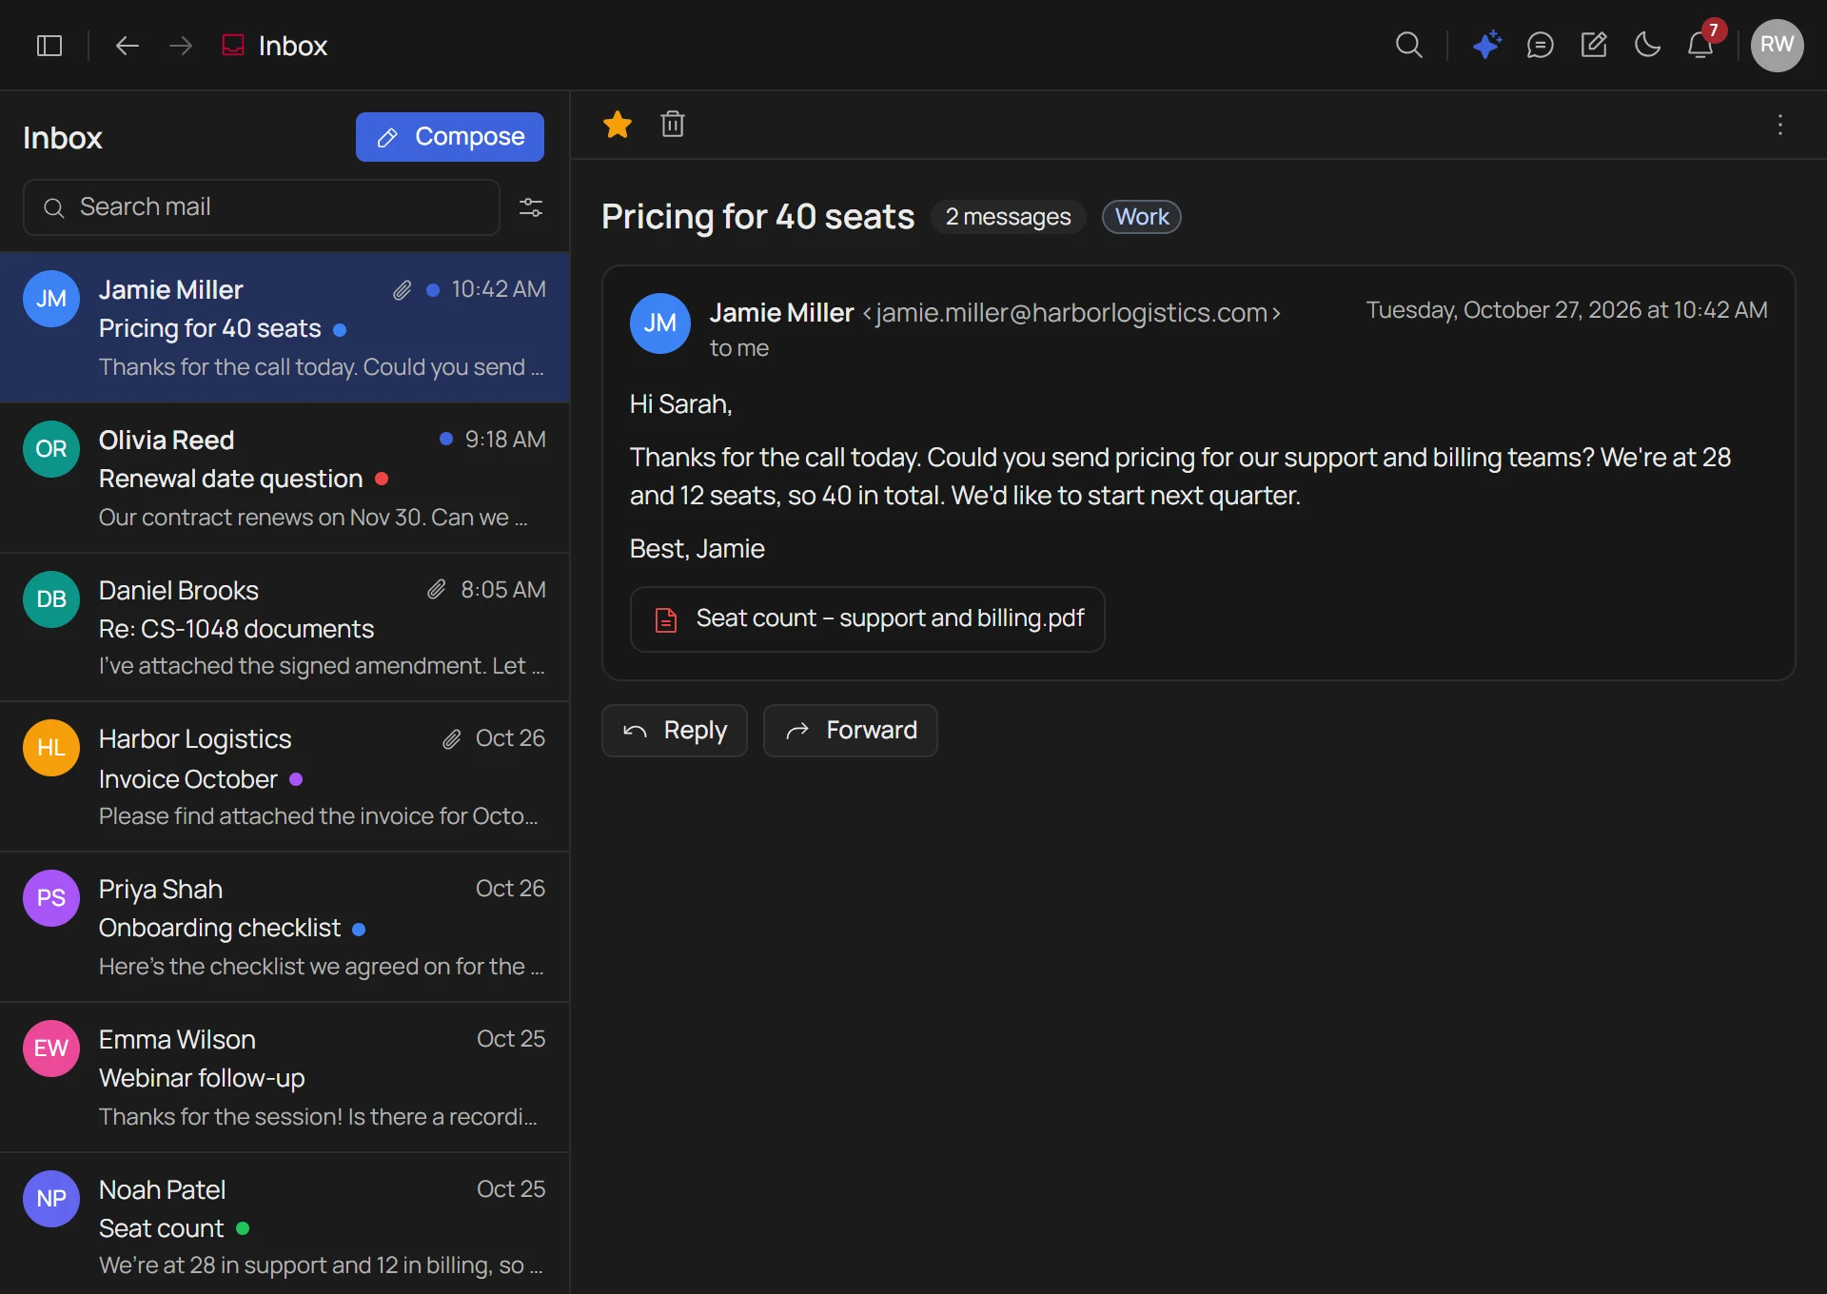This screenshot has width=1827, height=1294.
Task: Click the Inbox breadcrumb in top bar
Action: 275,46
